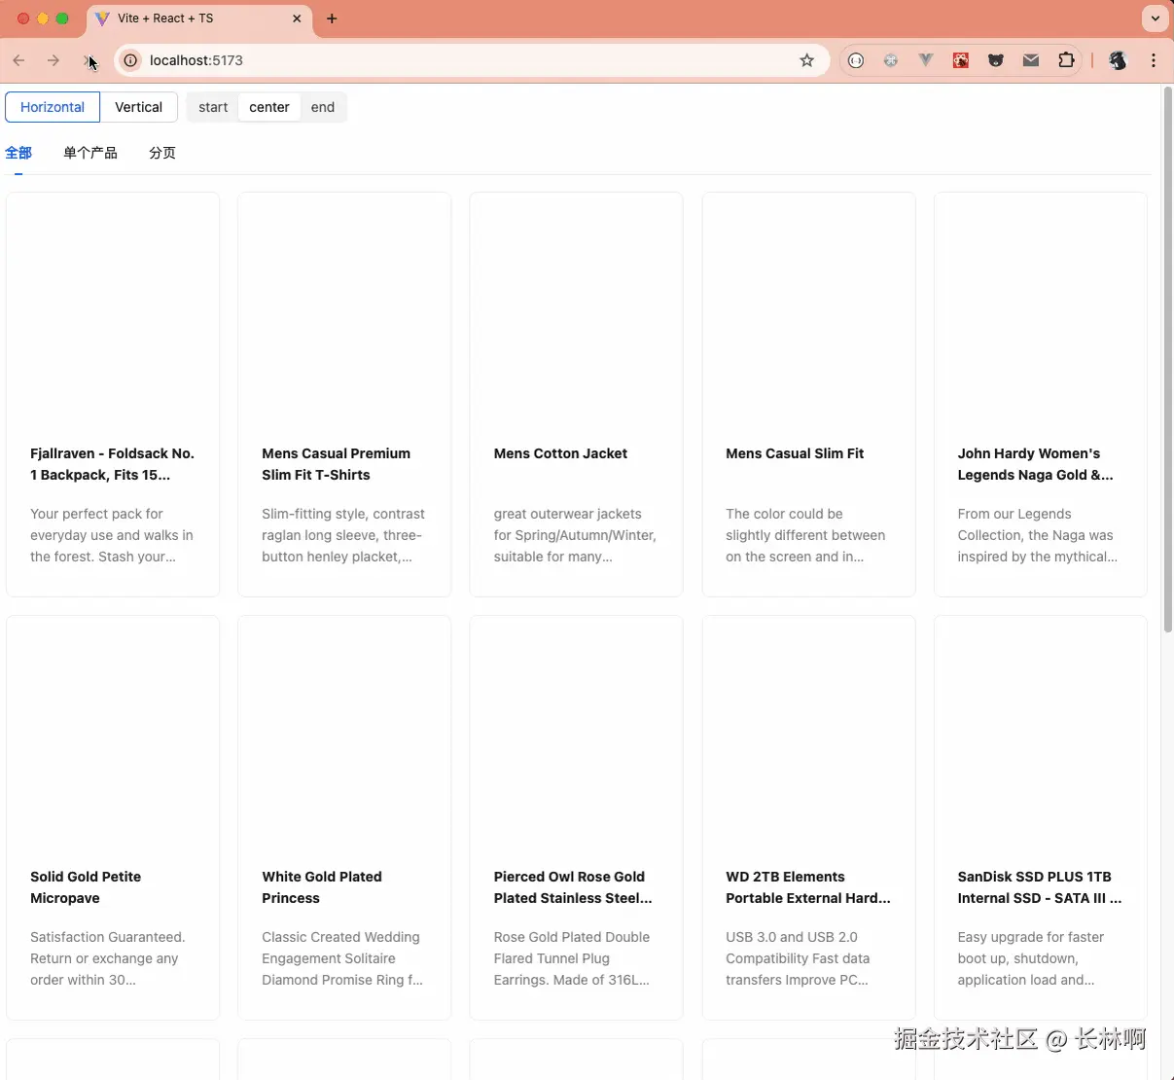Click description "USB 3.0 and USB 2.0 Compatibility"

[x=798, y=958]
